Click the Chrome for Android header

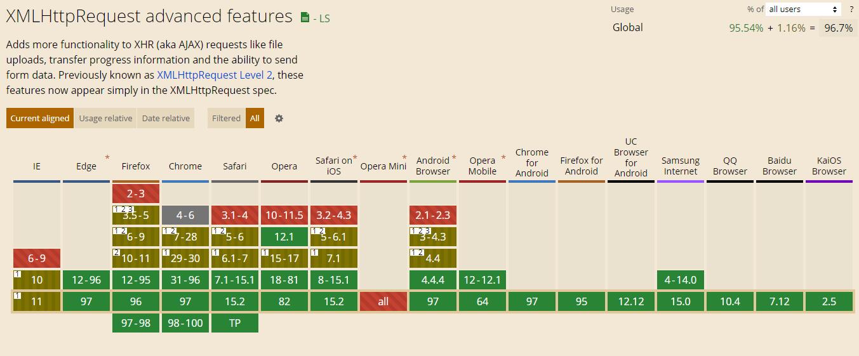[532, 162]
